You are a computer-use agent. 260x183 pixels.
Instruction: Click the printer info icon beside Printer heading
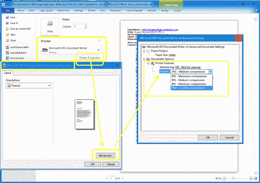point(99,41)
